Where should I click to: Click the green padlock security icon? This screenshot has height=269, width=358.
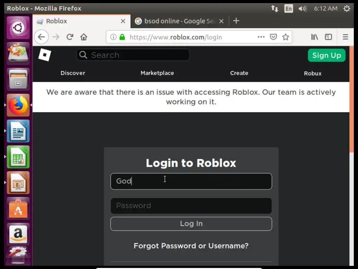[122, 37]
